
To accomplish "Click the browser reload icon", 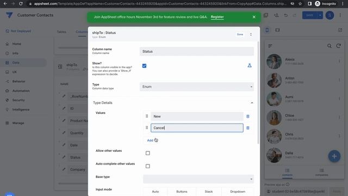I will coord(21,4).
